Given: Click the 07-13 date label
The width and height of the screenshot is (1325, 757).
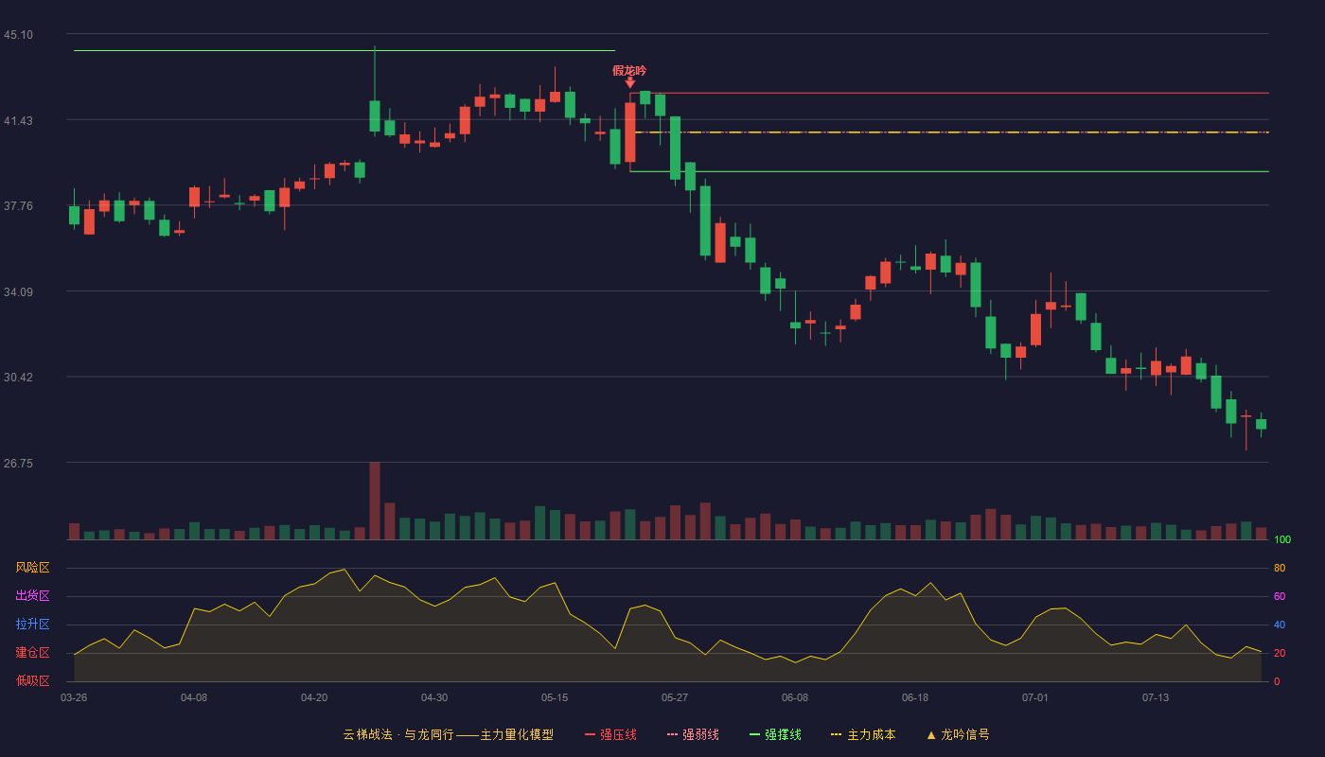Looking at the screenshot, I should coord(1156,697).
